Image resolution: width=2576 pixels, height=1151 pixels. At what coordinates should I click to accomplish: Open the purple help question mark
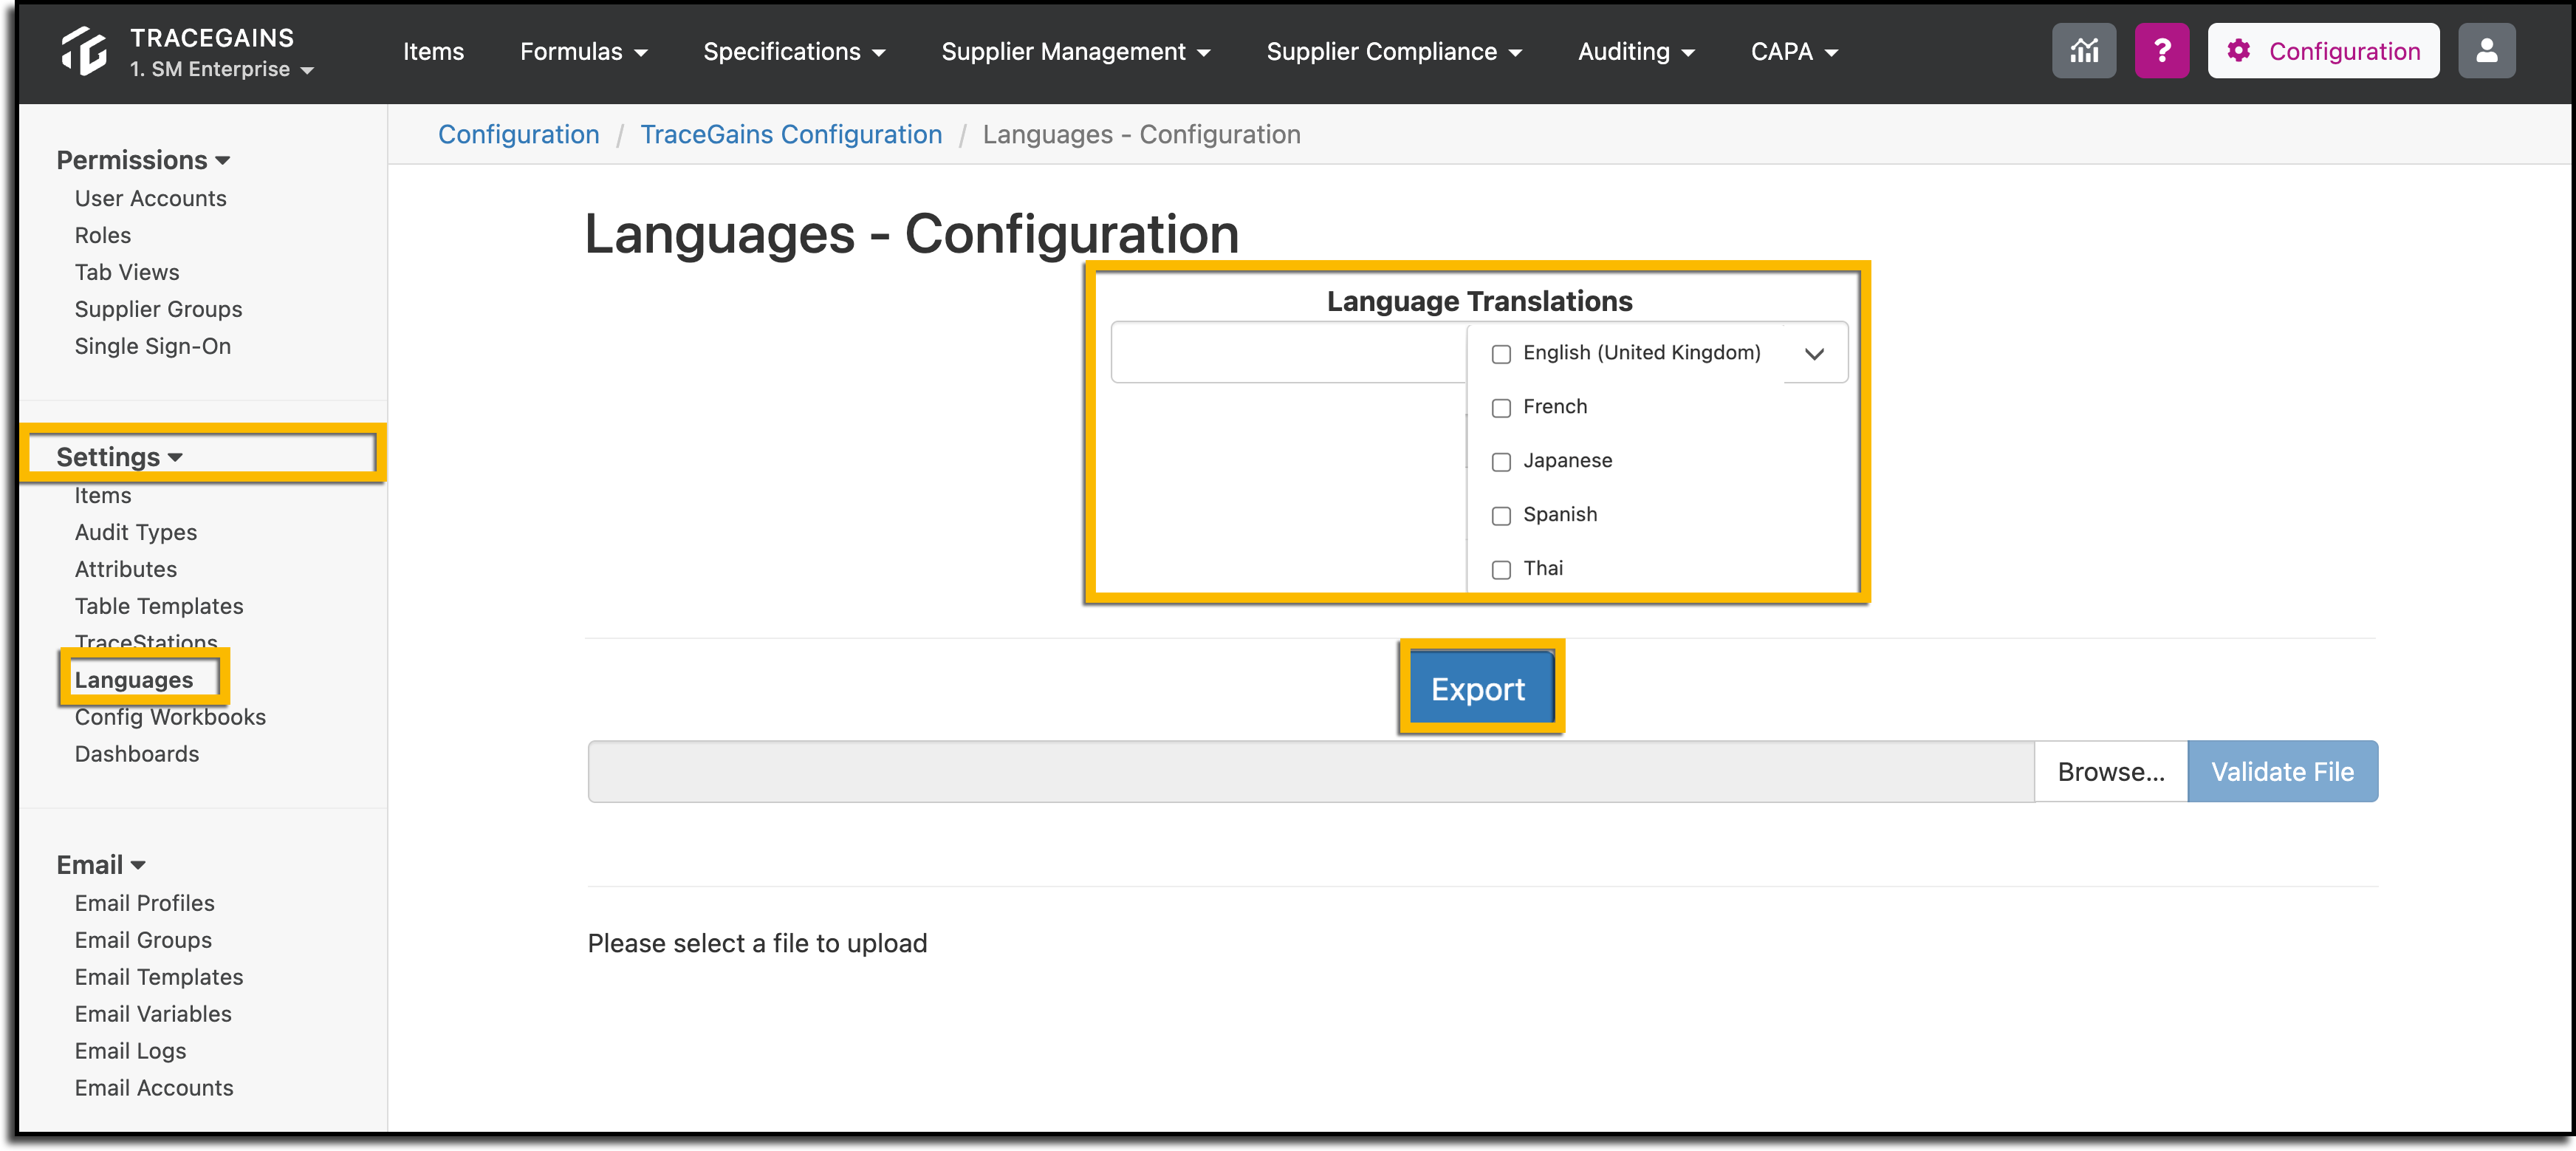click(2161, 51)
